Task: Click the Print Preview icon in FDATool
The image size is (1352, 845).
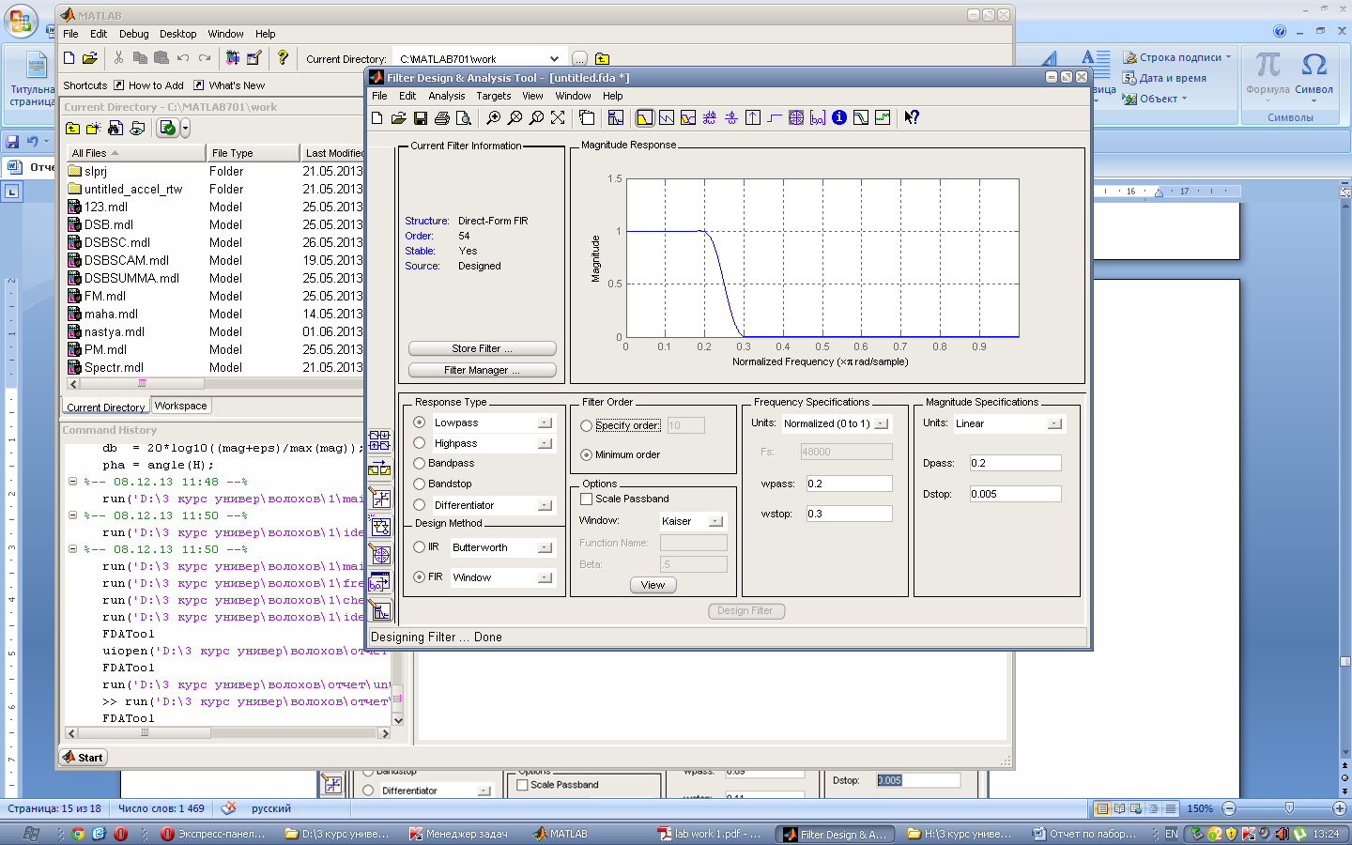Action: [x=463, y=117]
